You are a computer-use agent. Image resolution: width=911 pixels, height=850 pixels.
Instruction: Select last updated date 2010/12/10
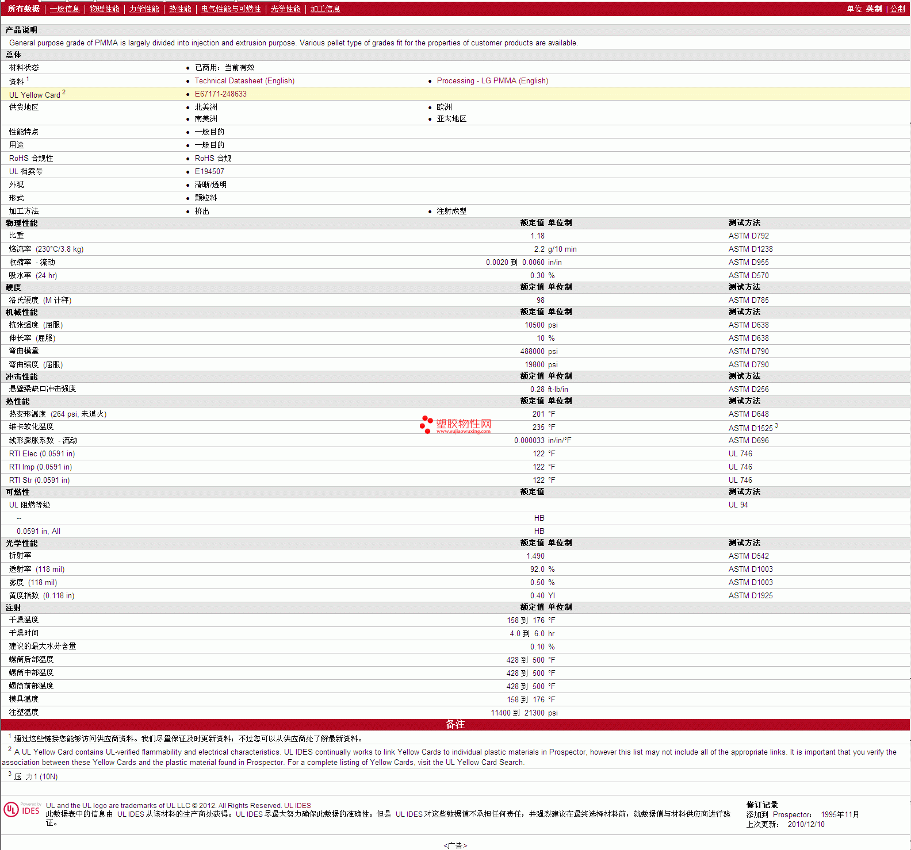(x=806, y=825)
